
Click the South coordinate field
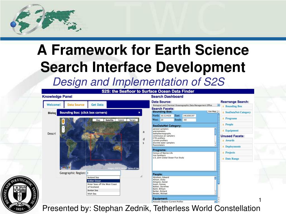pos(189,120)
